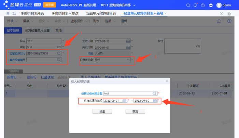Click the chat bubble icon in header
Screen dimensions: 239x138
[211, 5]
